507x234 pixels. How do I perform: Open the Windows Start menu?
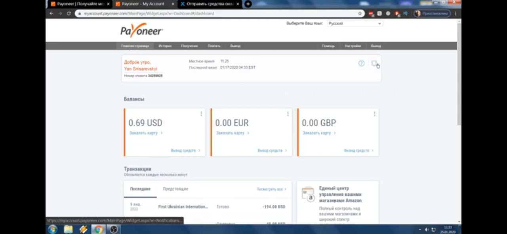(x=52, y=229)
